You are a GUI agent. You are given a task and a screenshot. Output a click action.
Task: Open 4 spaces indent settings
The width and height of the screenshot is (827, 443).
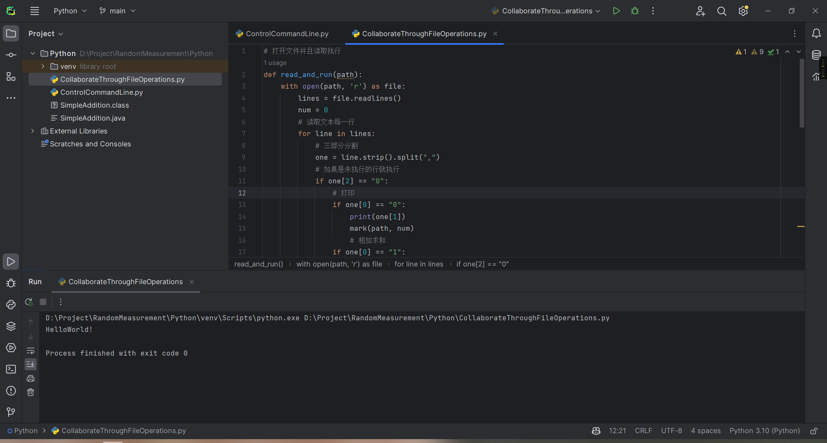click(706, 431)
